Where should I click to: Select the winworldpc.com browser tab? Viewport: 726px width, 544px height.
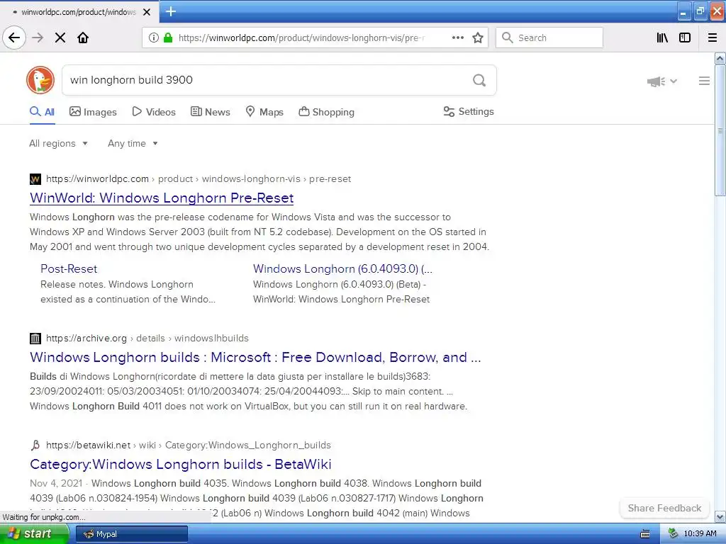click(79, 12)
